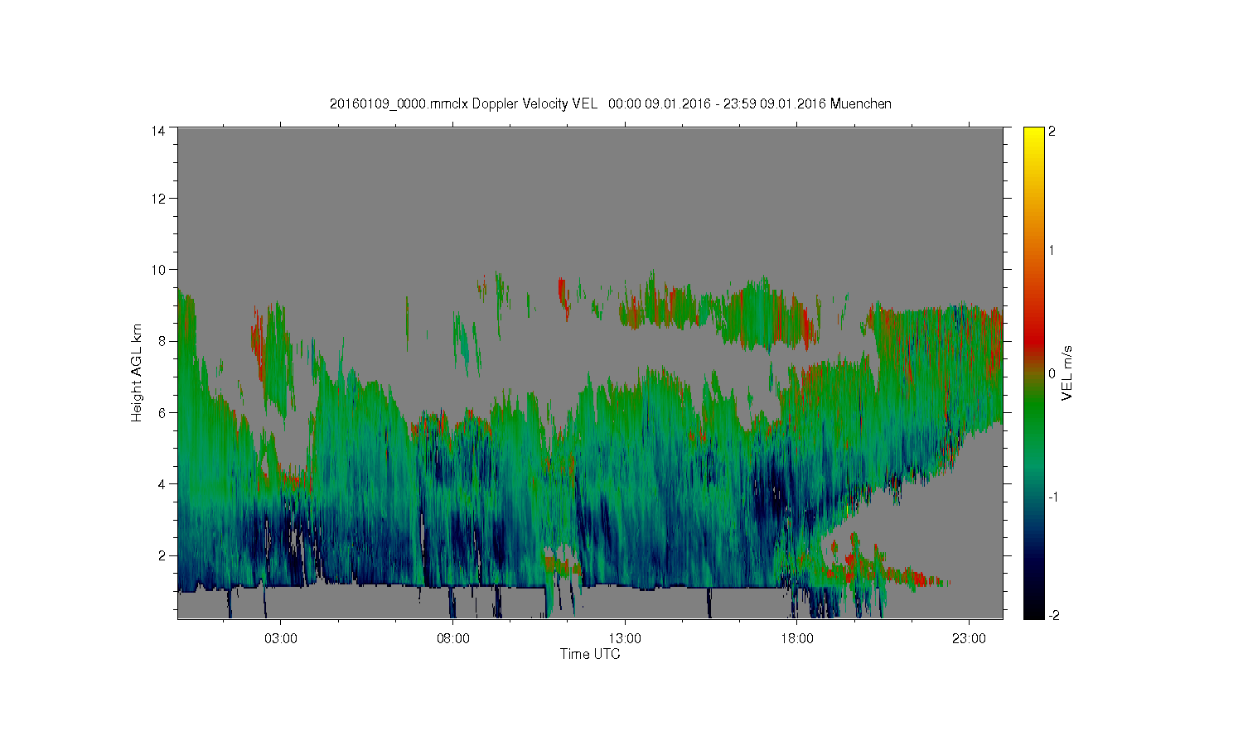Viewport: 1243px width, 745px height.
Task: Click the '6' height tick label
Action: click(x=162, y=412)
